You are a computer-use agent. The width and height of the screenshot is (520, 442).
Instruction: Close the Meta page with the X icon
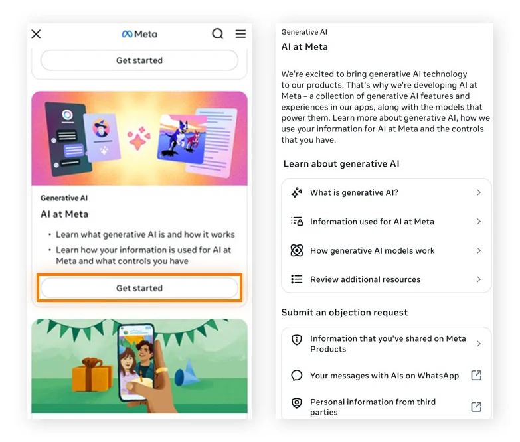(36, 34)
